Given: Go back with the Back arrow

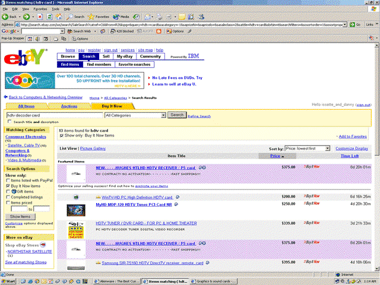Looking at the screenshot, I should 9,17.
